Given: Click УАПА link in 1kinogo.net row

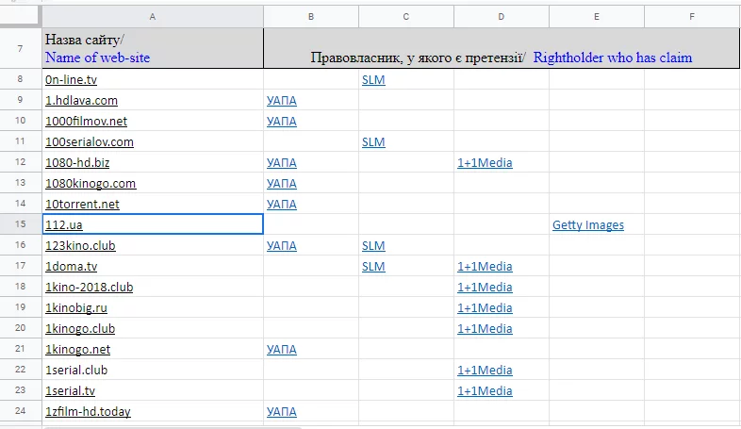Looking at the screenshot, I should tap(282, 351).
